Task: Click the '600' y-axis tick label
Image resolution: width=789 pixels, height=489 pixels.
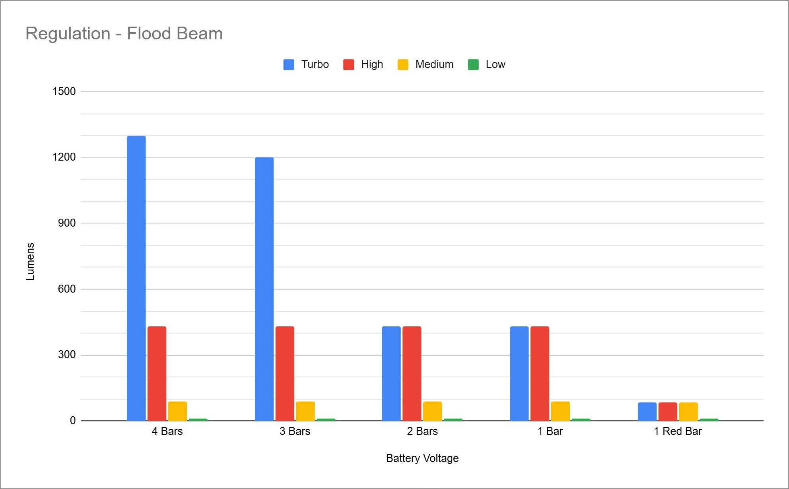Action: coord(67,289)
